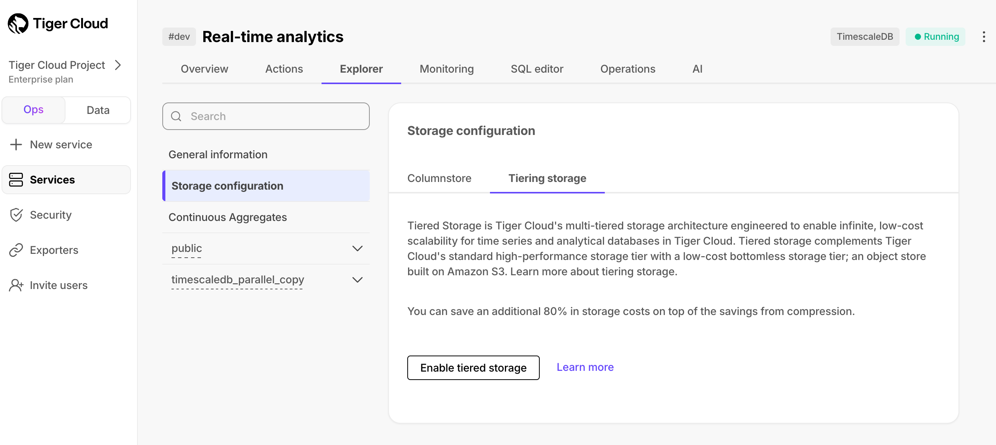Switch to the Ops view toggle
Viewport: 996px width, 445px height.
point(34,110)
